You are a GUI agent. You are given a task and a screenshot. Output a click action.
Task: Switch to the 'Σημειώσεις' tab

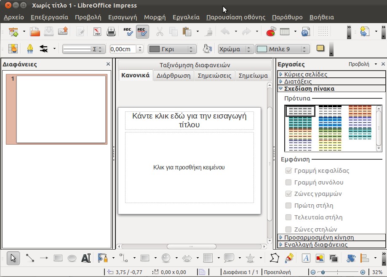tap(214, 76)
